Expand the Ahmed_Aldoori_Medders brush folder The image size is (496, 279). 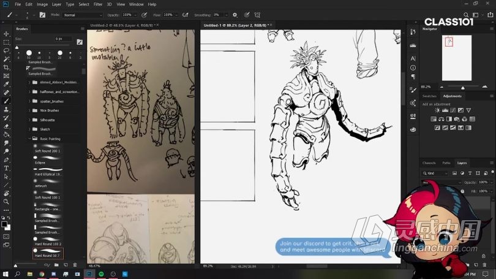point(29,82)
